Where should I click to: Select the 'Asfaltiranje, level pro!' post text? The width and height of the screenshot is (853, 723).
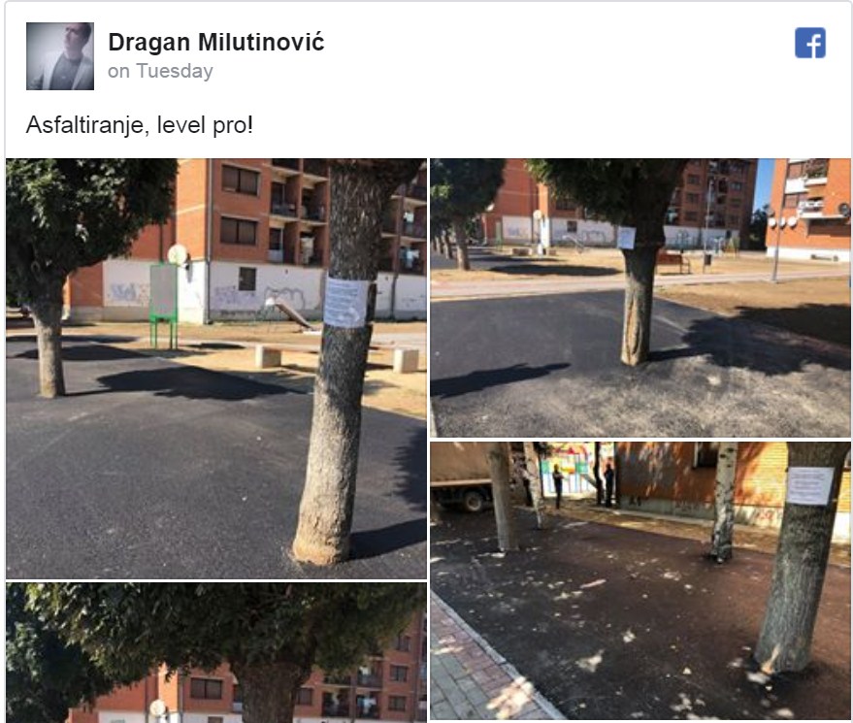pyautogui.click(x=140, y=125)
